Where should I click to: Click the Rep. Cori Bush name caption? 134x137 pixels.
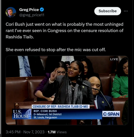[x=45, y=111]
